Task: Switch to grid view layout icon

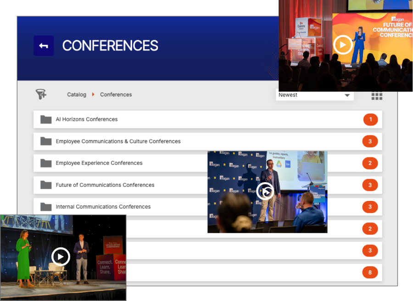Action: pos(377,96)
